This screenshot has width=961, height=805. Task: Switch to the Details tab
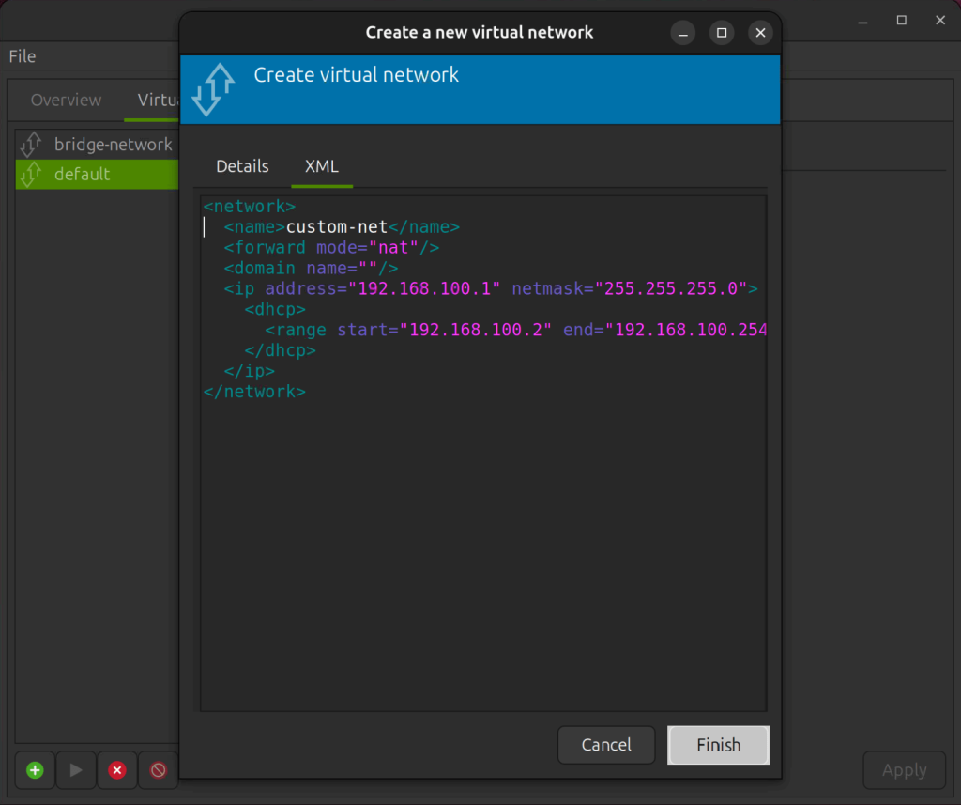click(242, 166)
